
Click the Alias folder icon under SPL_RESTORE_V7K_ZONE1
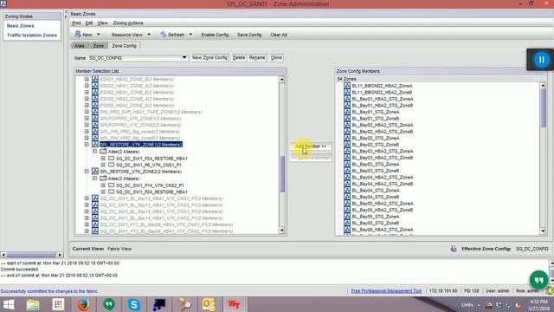103,152
